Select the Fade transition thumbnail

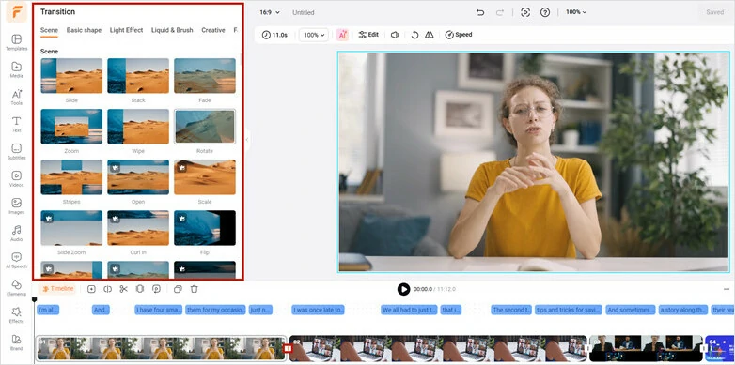(205, 76)
